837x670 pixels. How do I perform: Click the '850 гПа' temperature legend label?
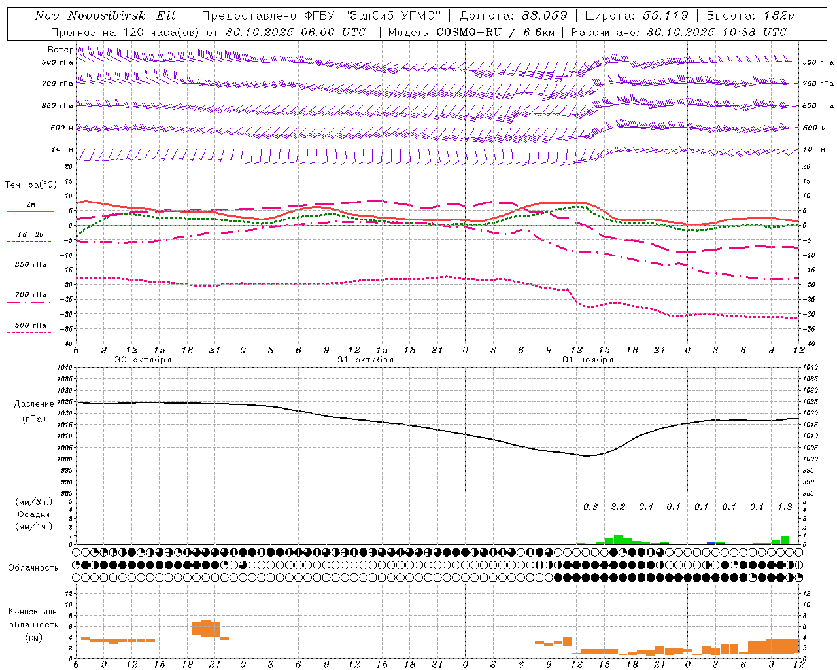pos(31,265)
